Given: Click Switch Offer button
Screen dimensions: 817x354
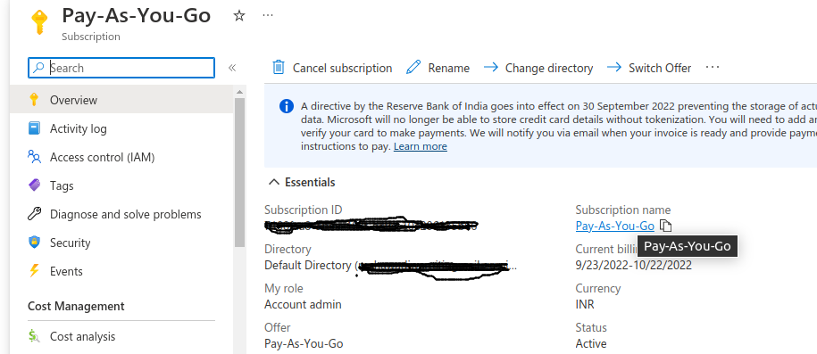Looking at the screenshot, I should click(649, 68).
